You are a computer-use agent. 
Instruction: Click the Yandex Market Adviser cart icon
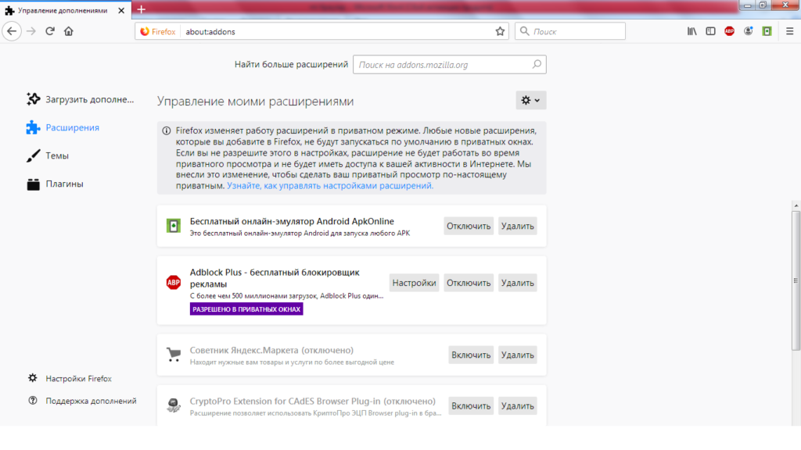pyautogui.click(x=174, y=355)
